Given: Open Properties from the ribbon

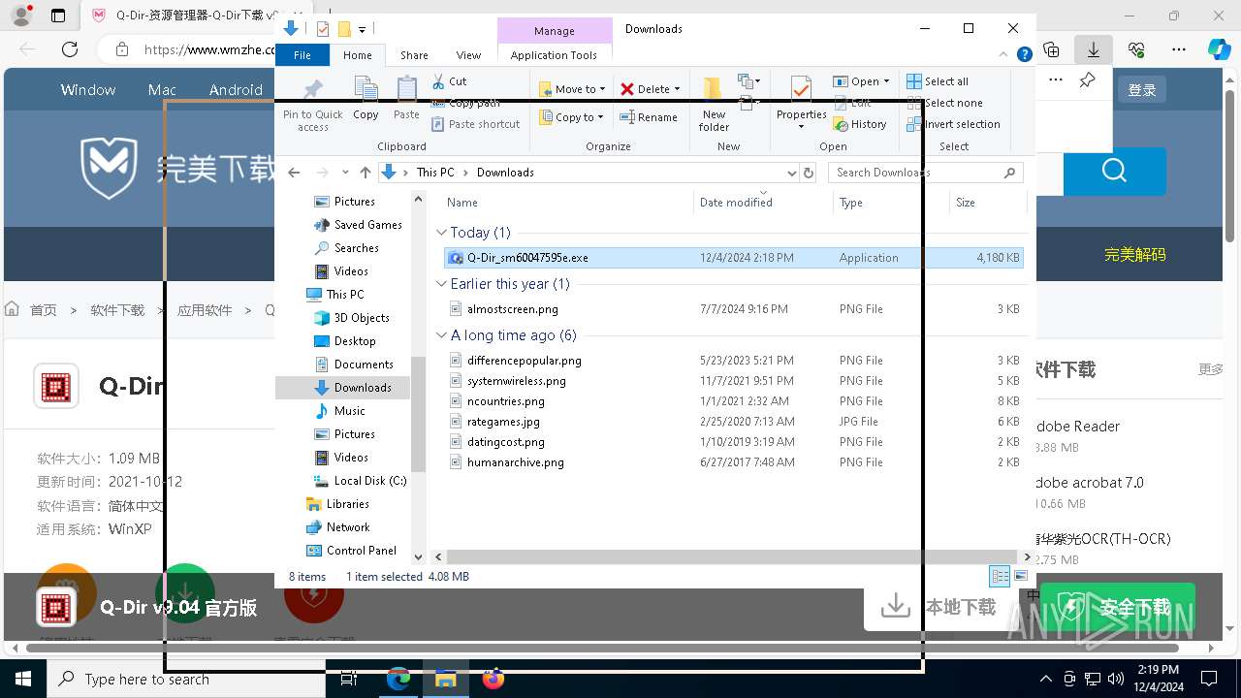Looking at the screenshot, I should tap(801, 104).
